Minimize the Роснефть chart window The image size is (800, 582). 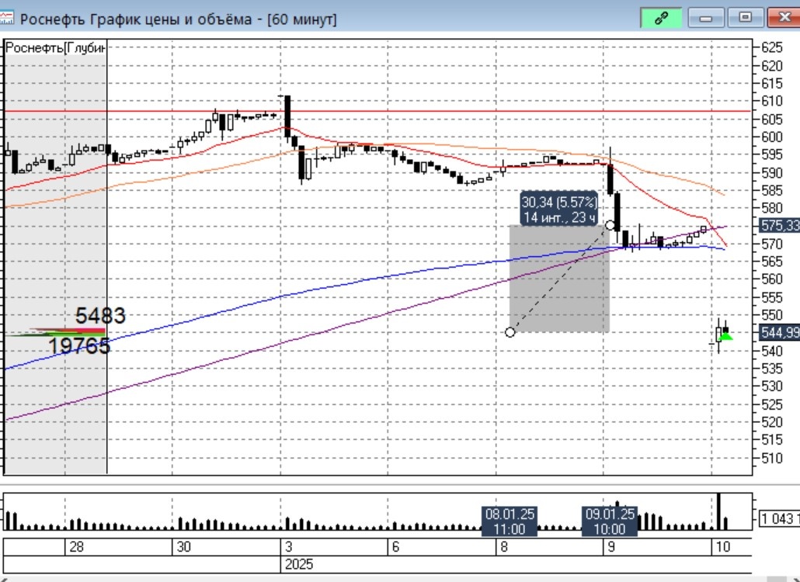[705, 19]
